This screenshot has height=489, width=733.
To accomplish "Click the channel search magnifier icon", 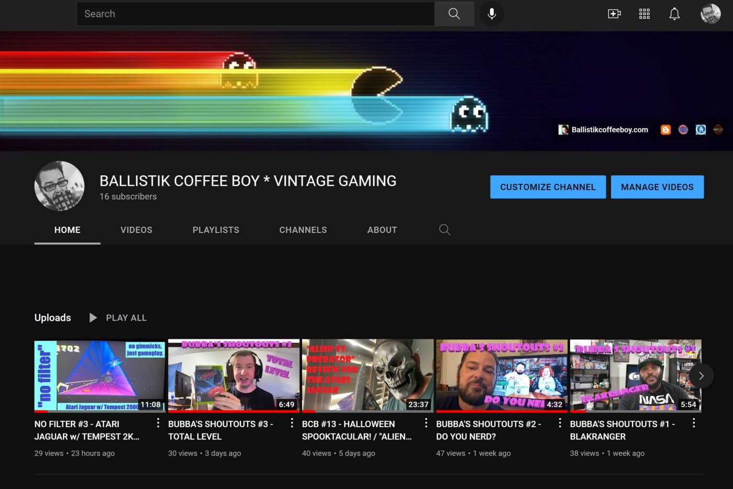I will 445,230.
